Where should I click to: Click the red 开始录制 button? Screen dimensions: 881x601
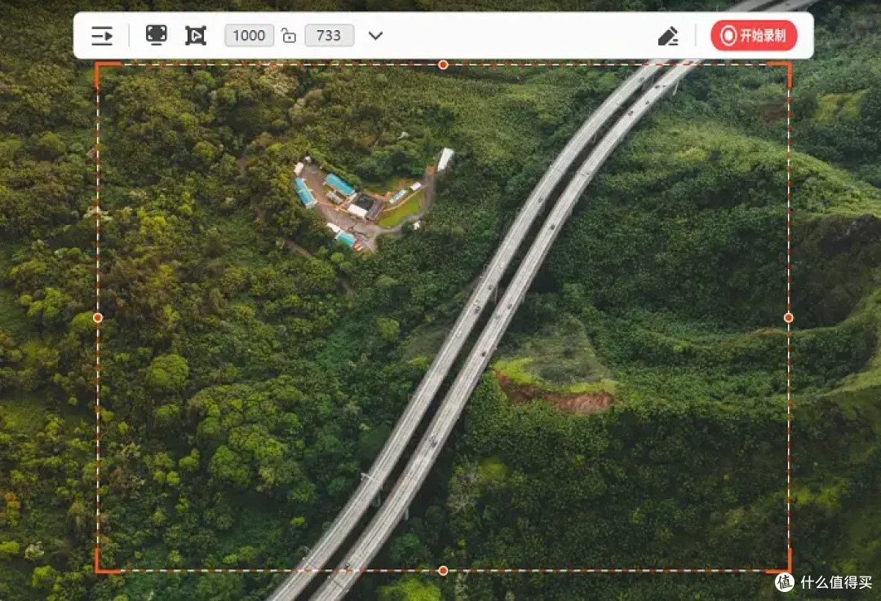pos(754,35)
